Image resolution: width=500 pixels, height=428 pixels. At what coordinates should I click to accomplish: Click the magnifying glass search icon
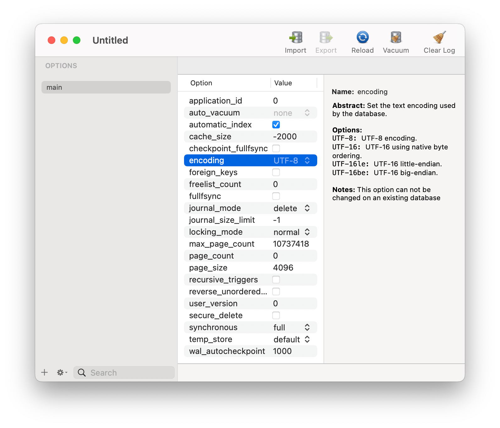(82, 372)
